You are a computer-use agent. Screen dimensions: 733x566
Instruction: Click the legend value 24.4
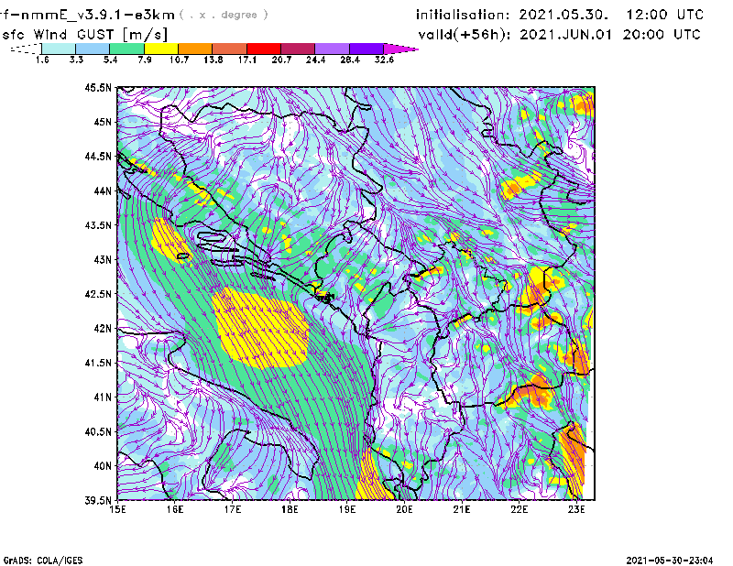315,60
